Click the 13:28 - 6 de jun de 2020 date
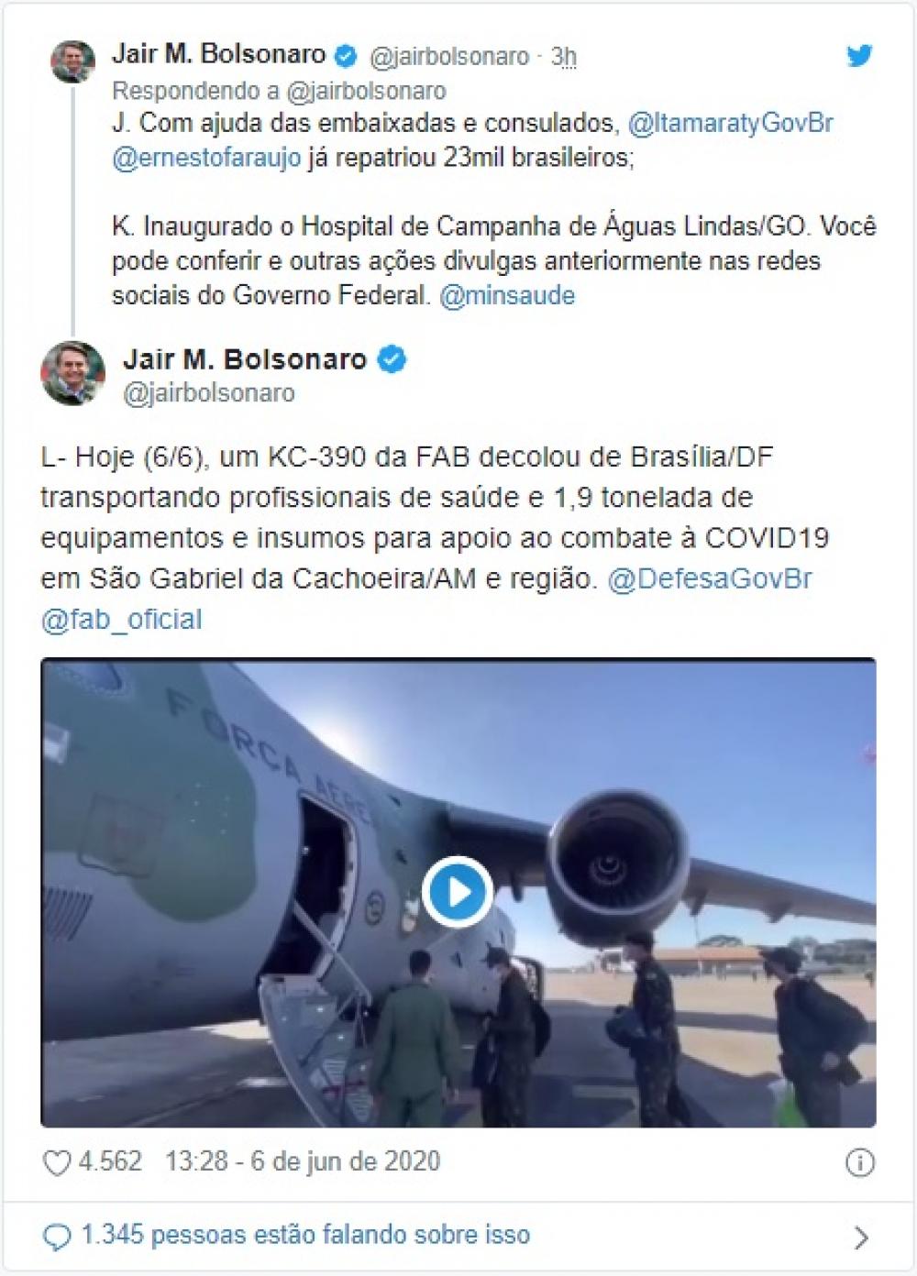The width and height of the screenshot is (917, 1276). [x=303, y=1161]
